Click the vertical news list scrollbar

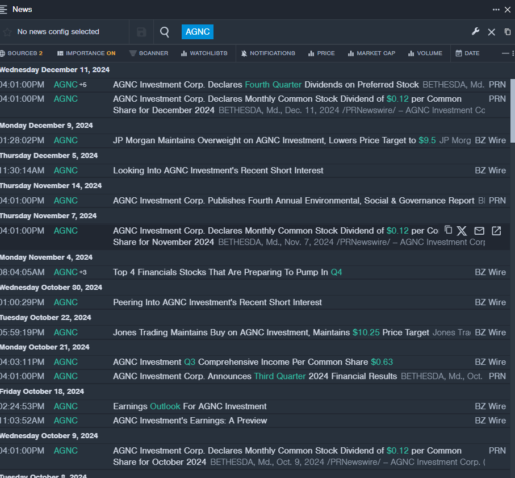pos(512,110)
